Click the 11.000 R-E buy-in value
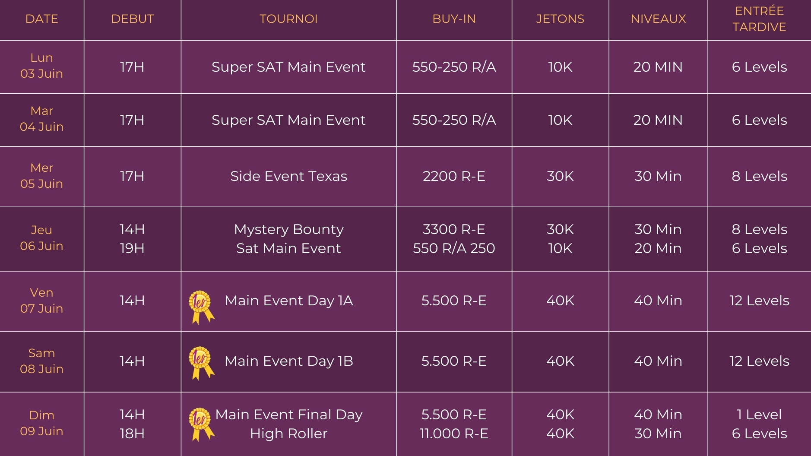The width and height of the screenshot is (811, 456). [454, 434]
